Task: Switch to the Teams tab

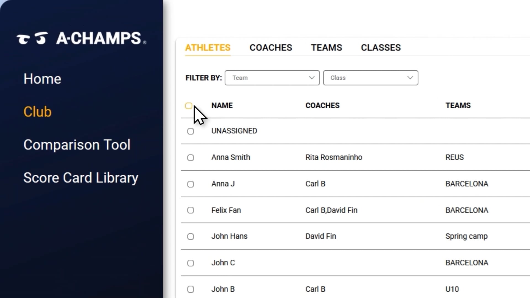Action: click(327, 48)
